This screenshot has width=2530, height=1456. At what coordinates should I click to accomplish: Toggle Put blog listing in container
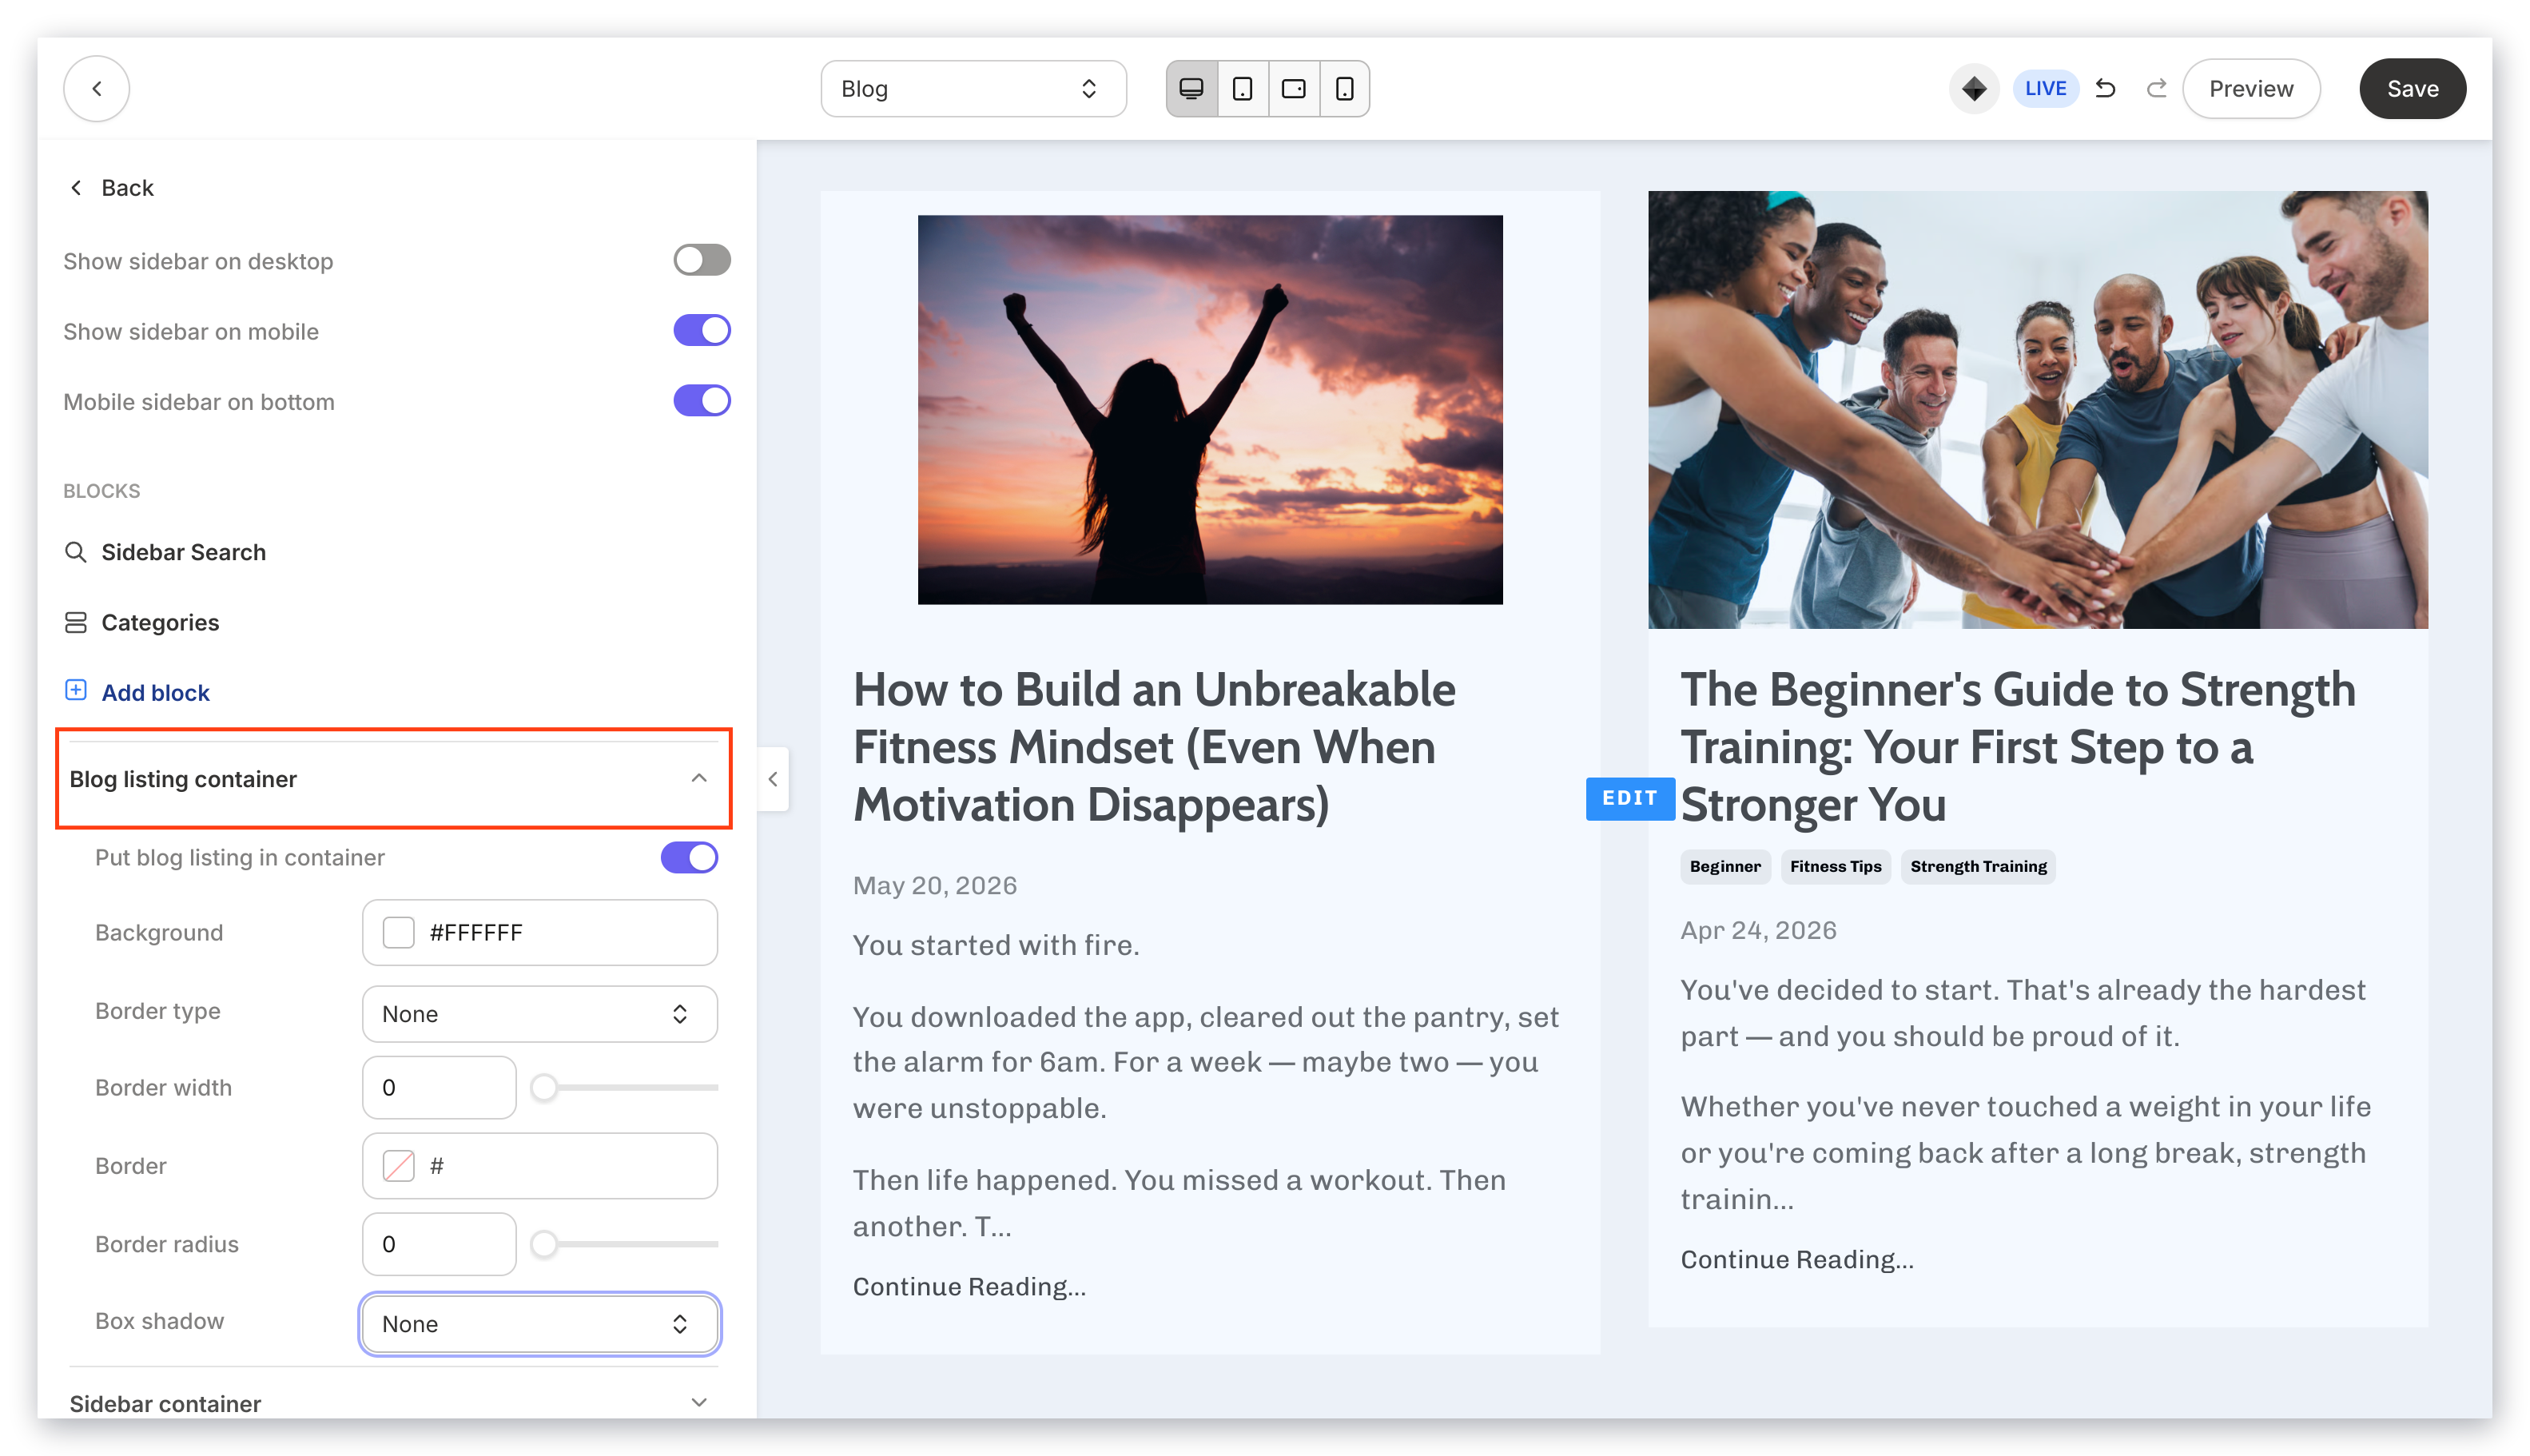pos(688,857)
